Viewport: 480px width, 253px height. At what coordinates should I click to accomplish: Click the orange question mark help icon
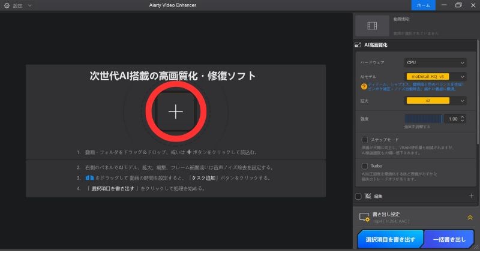click(364, 86)
